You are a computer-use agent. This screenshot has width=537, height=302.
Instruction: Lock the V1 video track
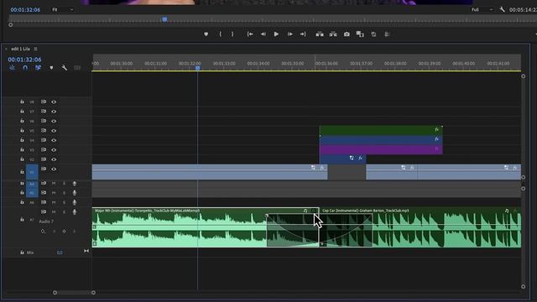[x=22, y=171]
